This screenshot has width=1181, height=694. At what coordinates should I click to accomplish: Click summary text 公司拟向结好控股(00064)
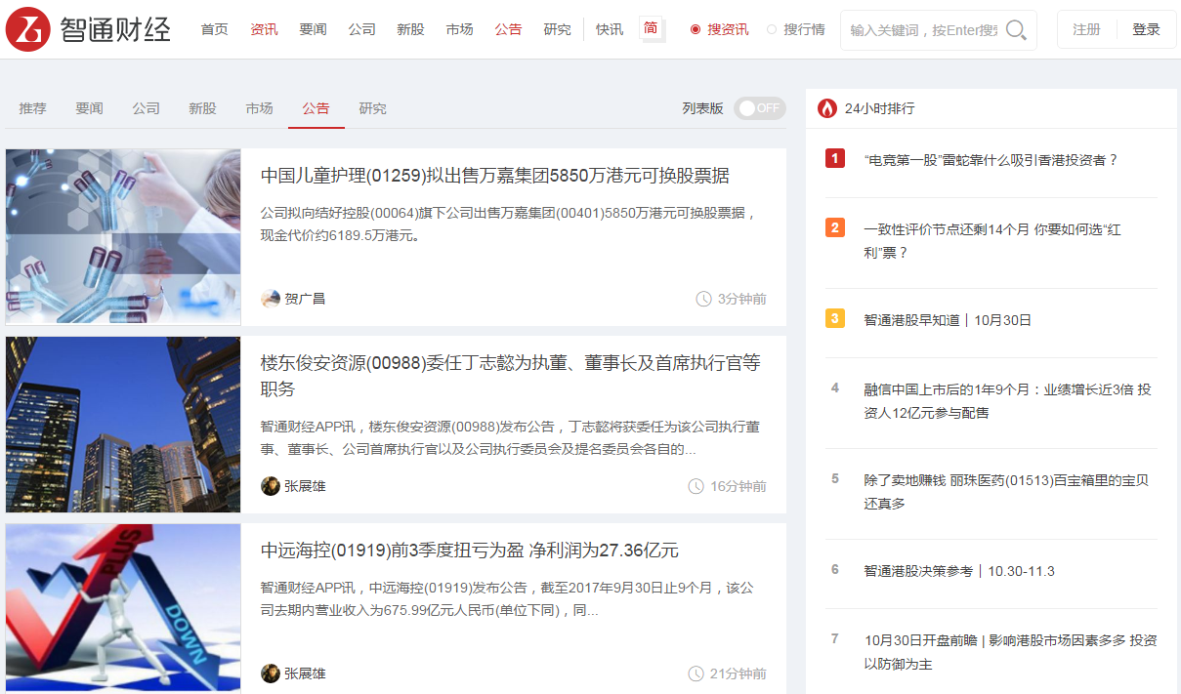point(510,224)
